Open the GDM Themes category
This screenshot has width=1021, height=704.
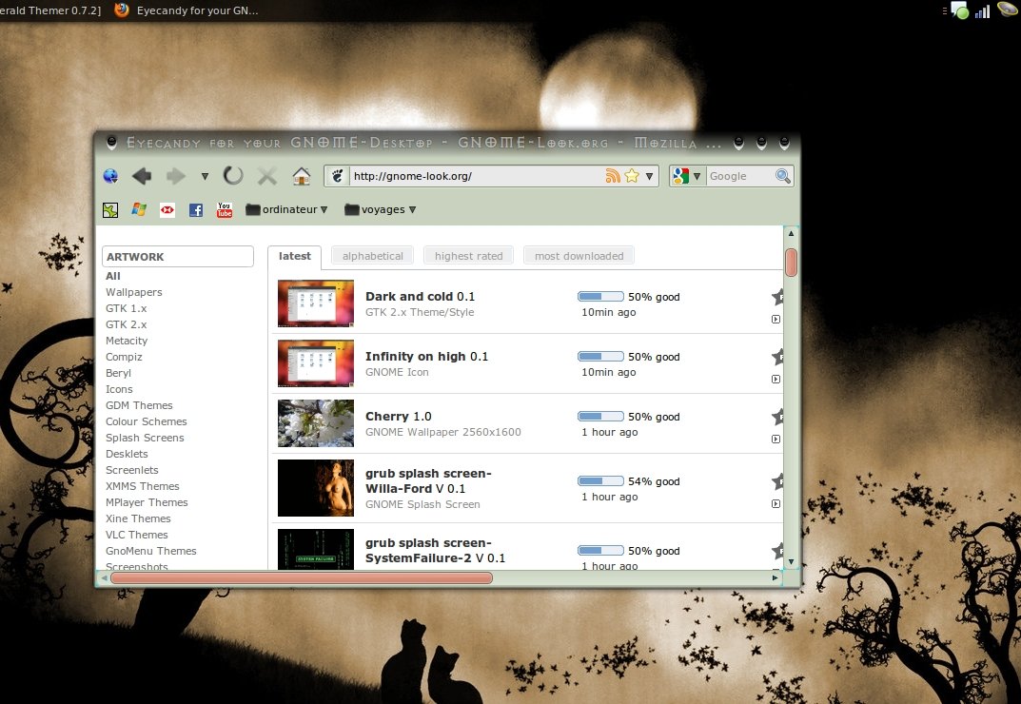coord(139,405)
